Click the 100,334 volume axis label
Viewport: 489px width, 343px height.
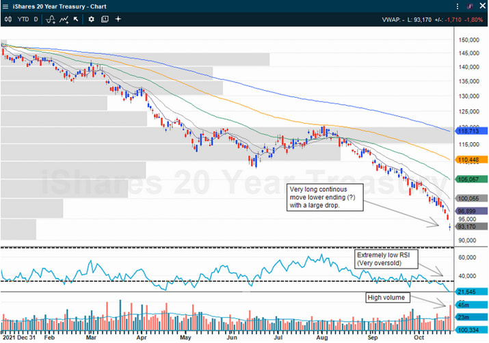[471, 330]
